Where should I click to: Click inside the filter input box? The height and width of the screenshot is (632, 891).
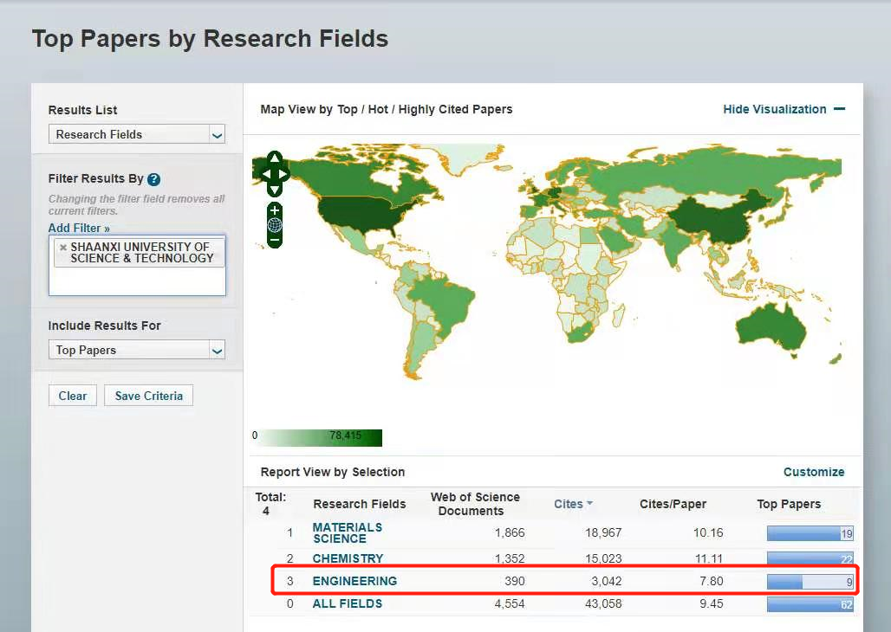[x=137, y=281]
